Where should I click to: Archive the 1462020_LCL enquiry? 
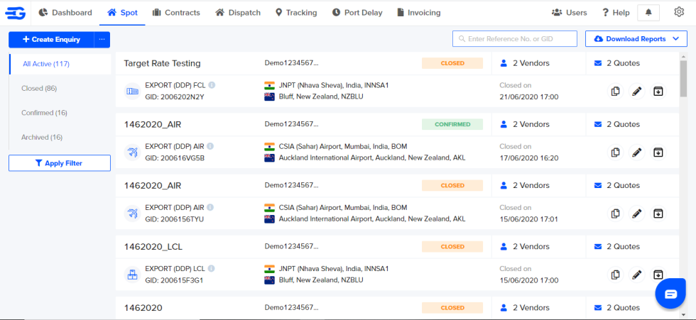[658, 275]
